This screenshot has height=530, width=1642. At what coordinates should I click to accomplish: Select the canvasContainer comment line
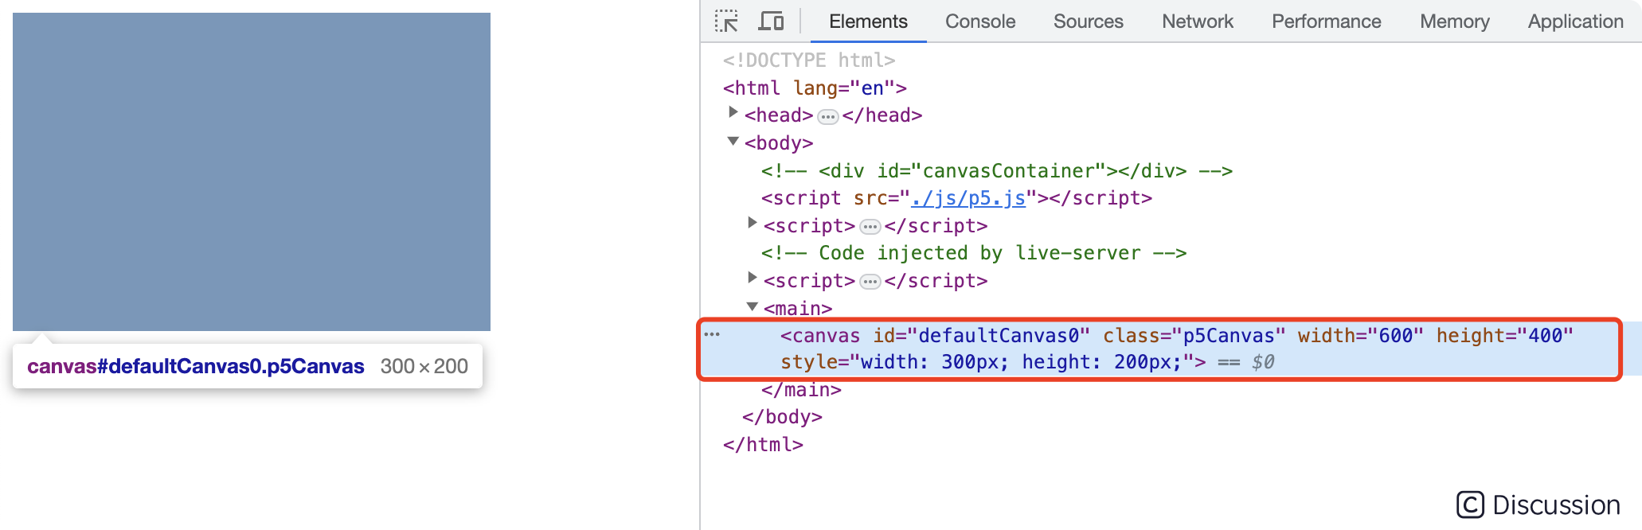pyautogui.click(x=997, y=171)
